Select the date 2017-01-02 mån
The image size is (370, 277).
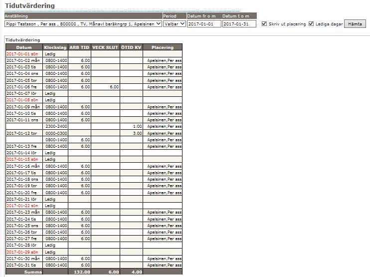pos(23,60)
